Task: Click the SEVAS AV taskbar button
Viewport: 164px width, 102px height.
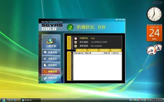Action: [x=31, y=100]
